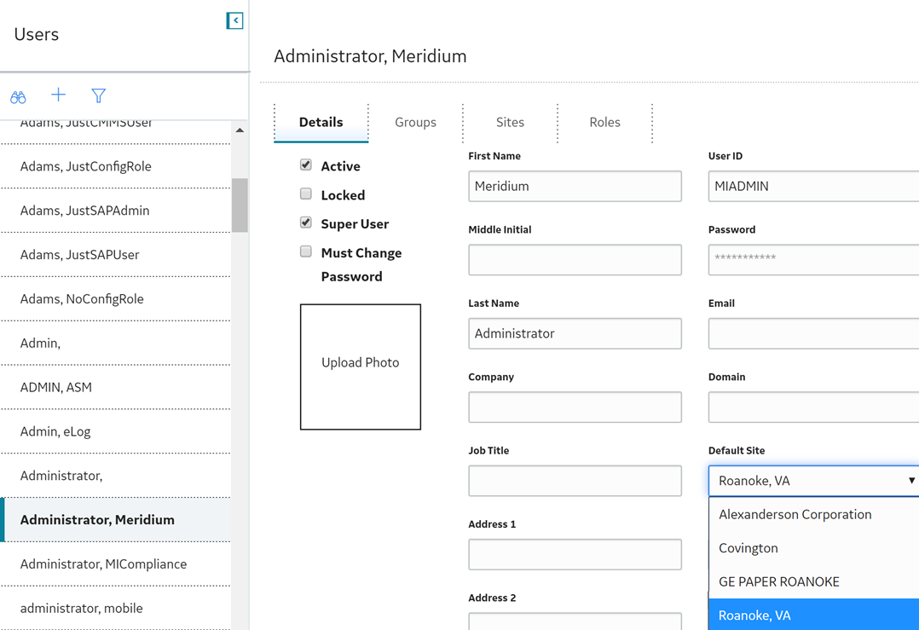This screenshot has height=630, width=919.
Task: Toggle the Locked checkbox
Action: (306, 194)
